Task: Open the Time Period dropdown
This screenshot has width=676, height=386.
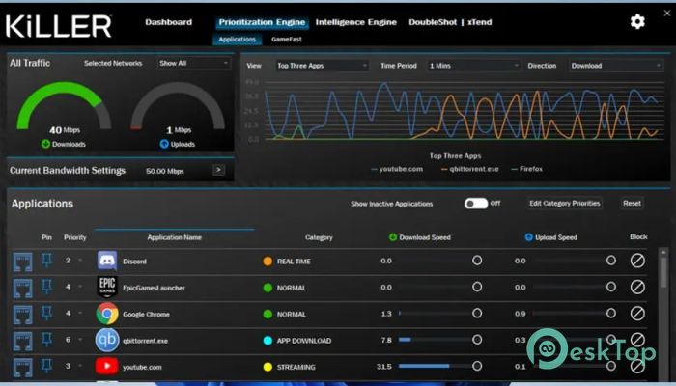Action: [x=473, y=66]
